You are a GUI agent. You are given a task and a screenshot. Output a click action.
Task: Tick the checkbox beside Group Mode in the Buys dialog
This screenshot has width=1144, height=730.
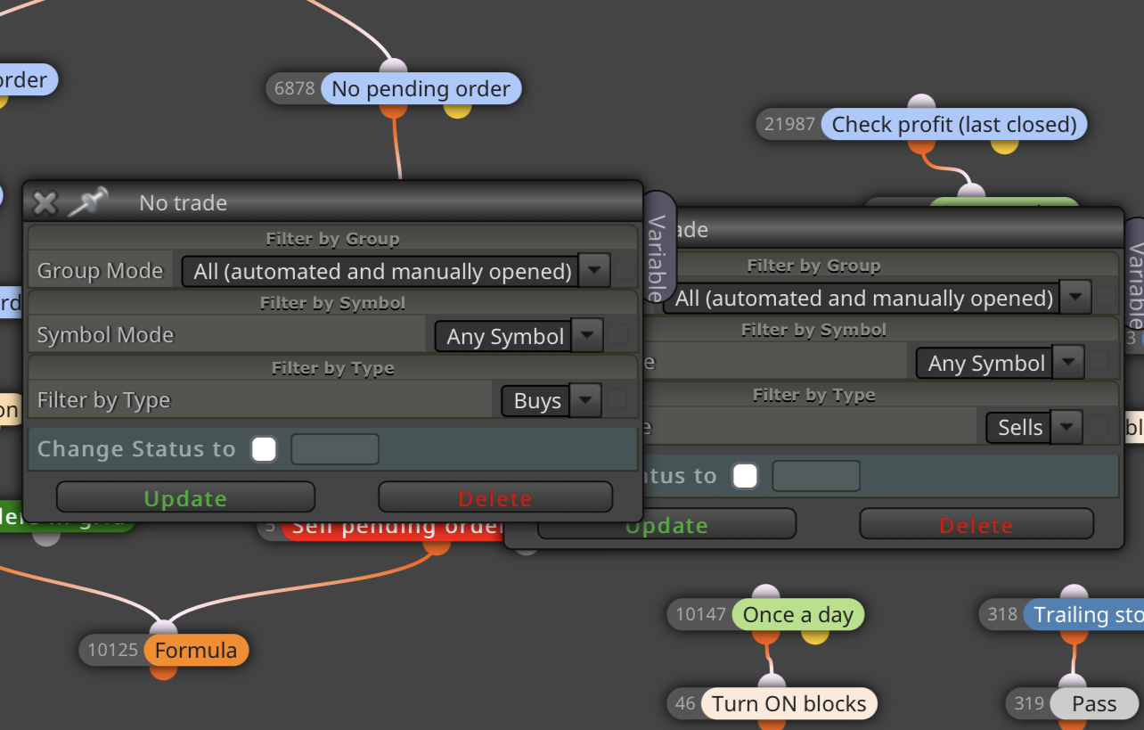point(625,270)
